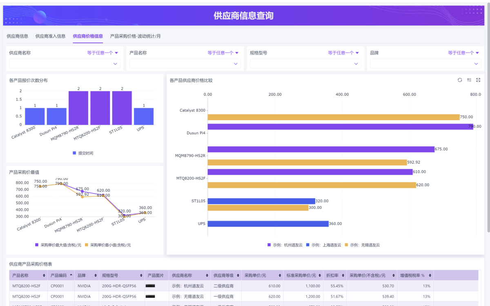The height and width of the screenshot is (306, 490).
Task: Open 等于任意一个 operator for 供应商名称
Action: [x=102, y=53]
